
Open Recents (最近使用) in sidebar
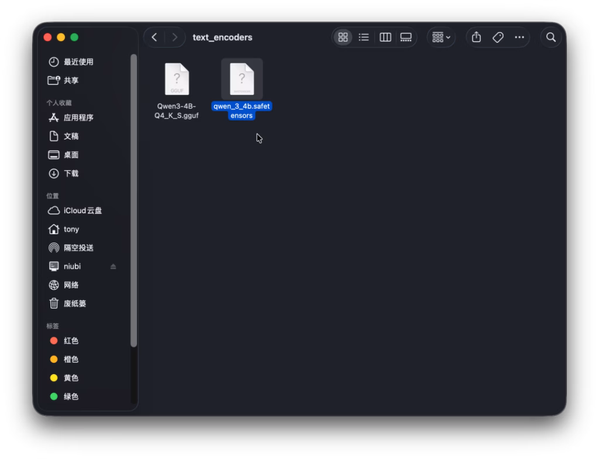[78, 62]
